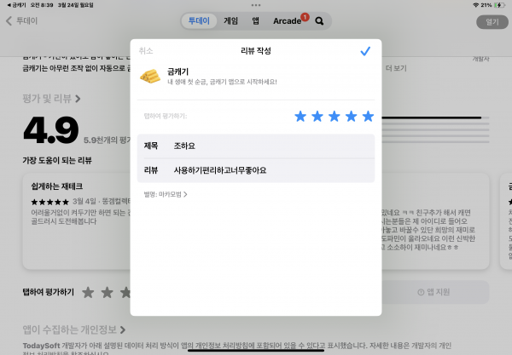The height and width of the screenshot is (355, 512).
Task: Tap the 가장 도움이 되는 리뷰 heading
Action: click(57, 160)
